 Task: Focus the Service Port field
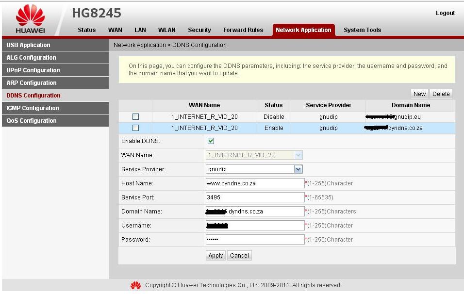[x=255, y=197]
